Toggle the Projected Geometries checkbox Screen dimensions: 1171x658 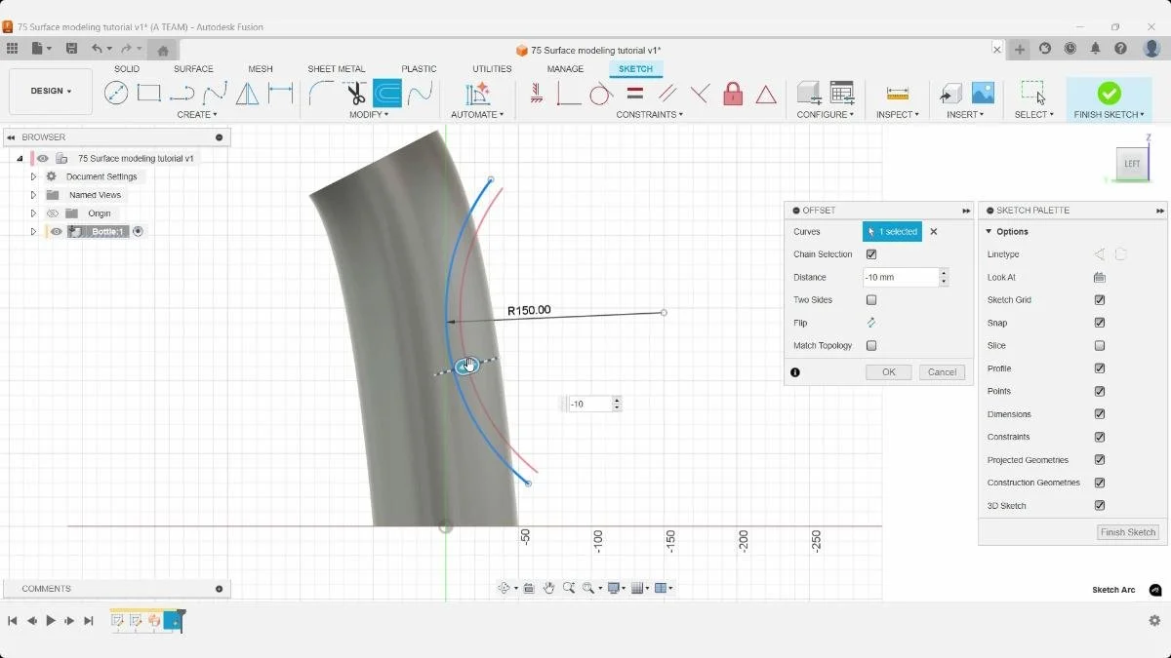(x=1100, y=460)
